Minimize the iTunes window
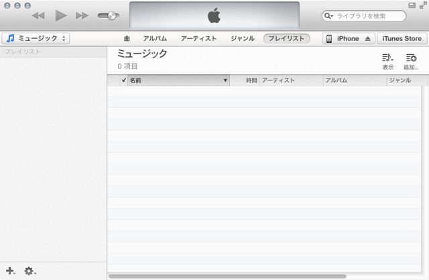Image resolution: width=429 pixels, height=280 pixels. pos(17,5)
